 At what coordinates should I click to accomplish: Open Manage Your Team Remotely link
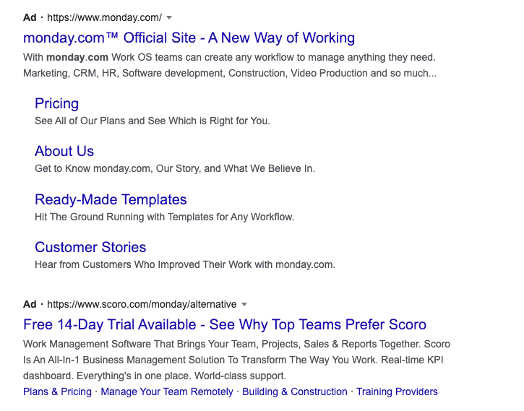167,391
